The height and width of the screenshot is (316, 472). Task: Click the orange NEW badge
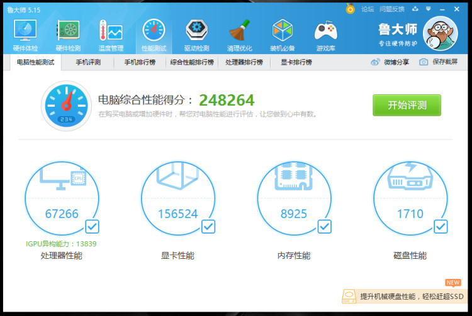click(x=453, y=283)
